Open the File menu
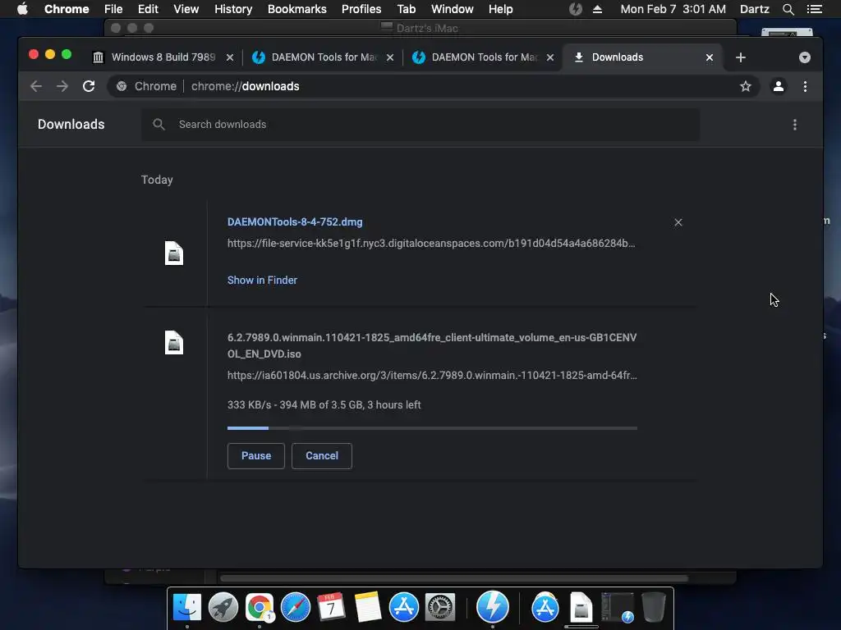 [x=113, y=9]
